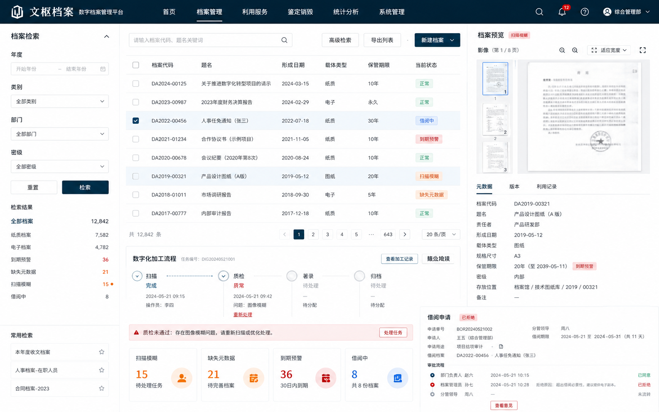Open the notification bell with 12 badge
Viewport: 659px width, 412px height.
pyautogui.click(x=562, y=12)
